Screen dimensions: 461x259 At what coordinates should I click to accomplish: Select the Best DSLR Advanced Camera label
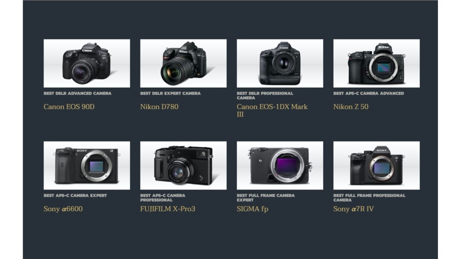coord(77,93)
